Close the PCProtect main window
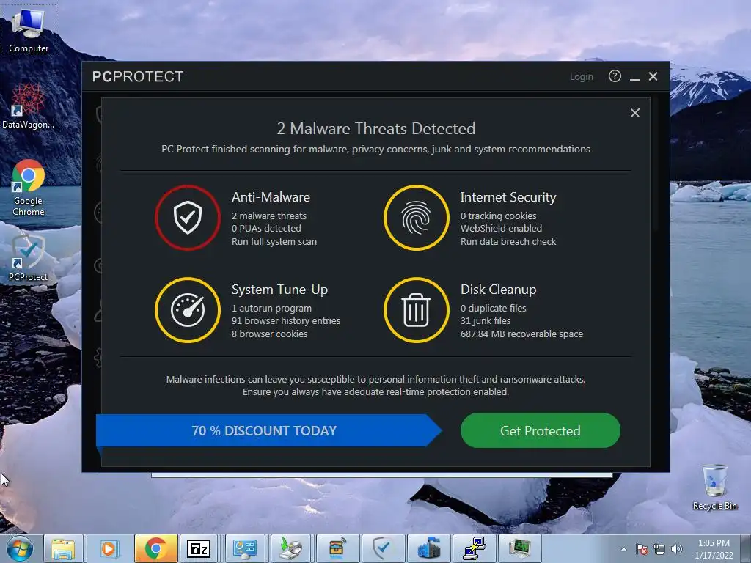 coord(653,76)
